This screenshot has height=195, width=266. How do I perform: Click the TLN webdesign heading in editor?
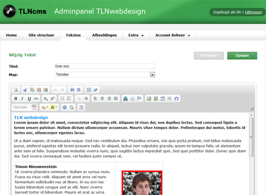(31, 118)
